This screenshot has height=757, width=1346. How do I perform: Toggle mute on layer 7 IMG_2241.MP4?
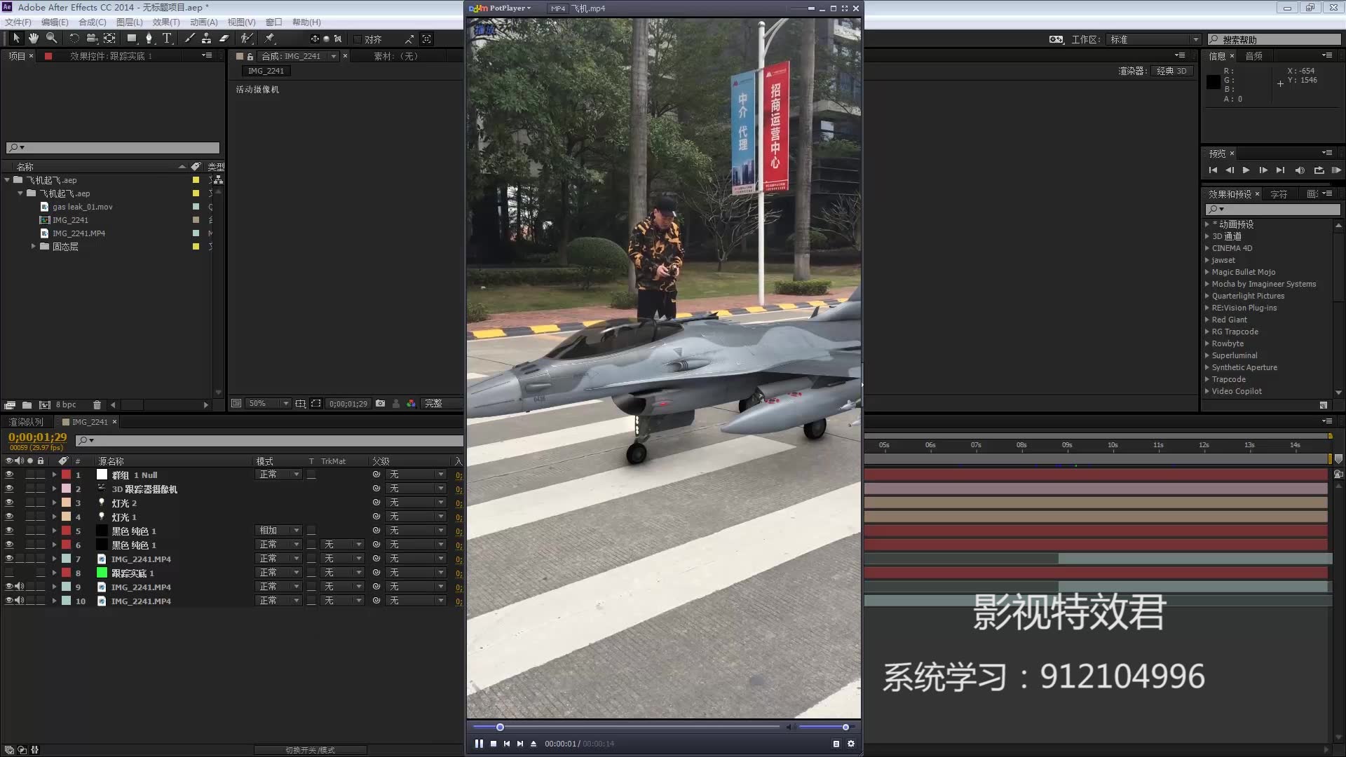point(18,558)
